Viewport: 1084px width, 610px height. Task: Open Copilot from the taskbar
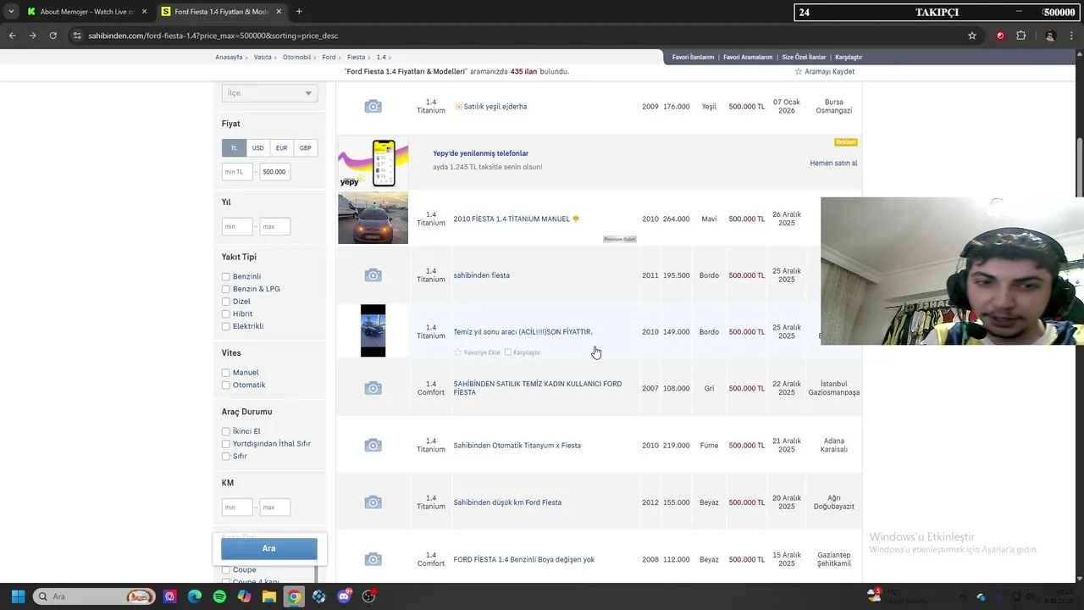coord(244,596)
